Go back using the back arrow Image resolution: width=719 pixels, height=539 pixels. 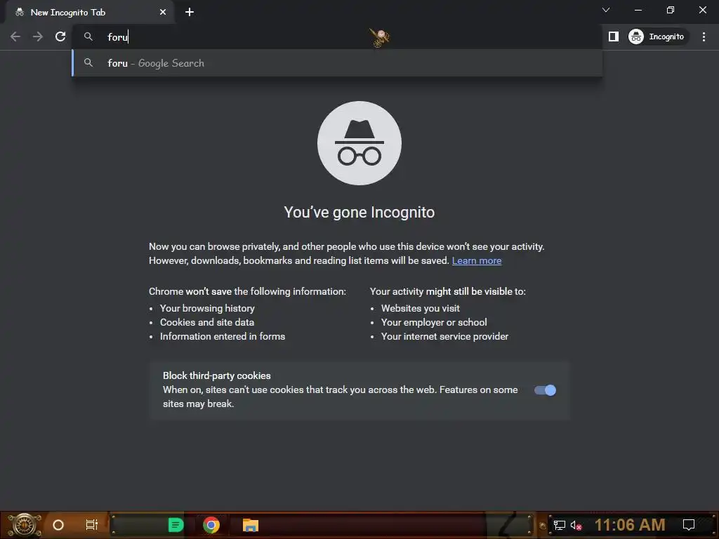click(15, 36)
